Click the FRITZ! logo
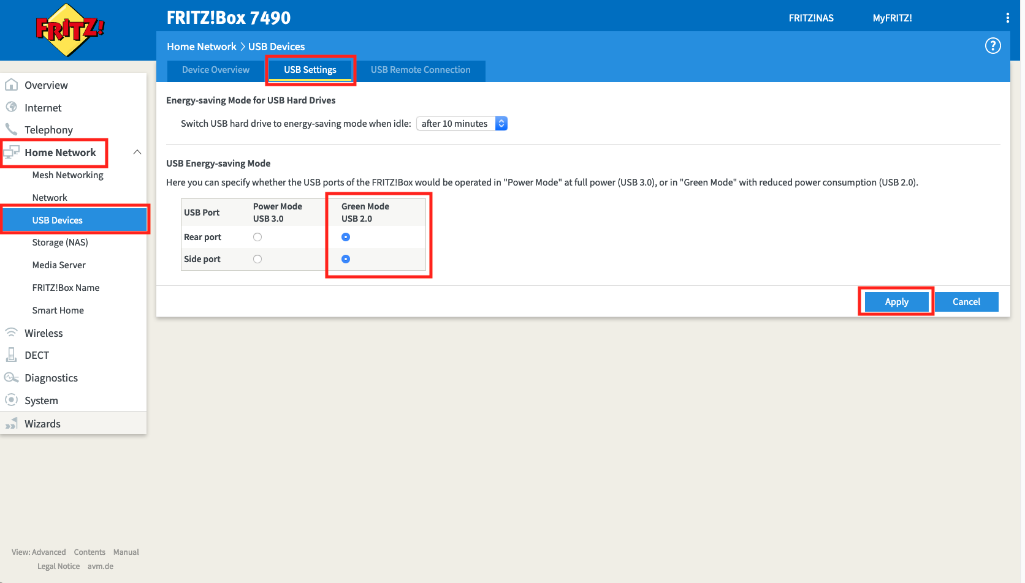This screenshot has height=583, width=1025. pos(69,29)
